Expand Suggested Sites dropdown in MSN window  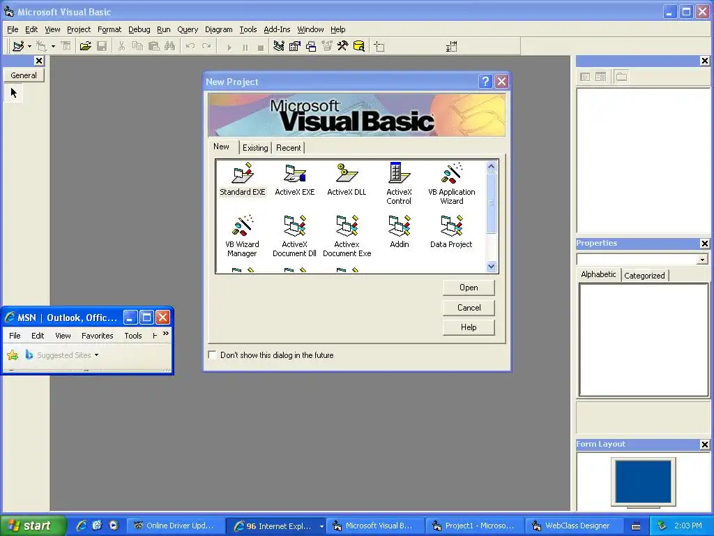pos(96,355)
